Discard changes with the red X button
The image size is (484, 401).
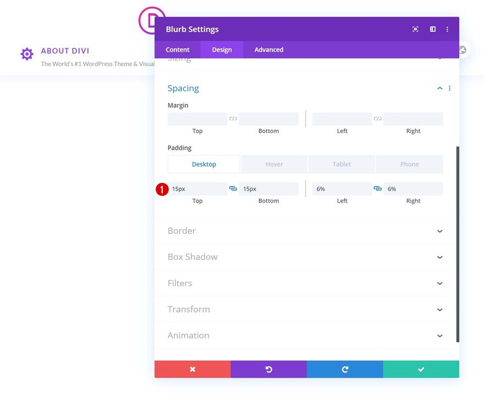192,369
